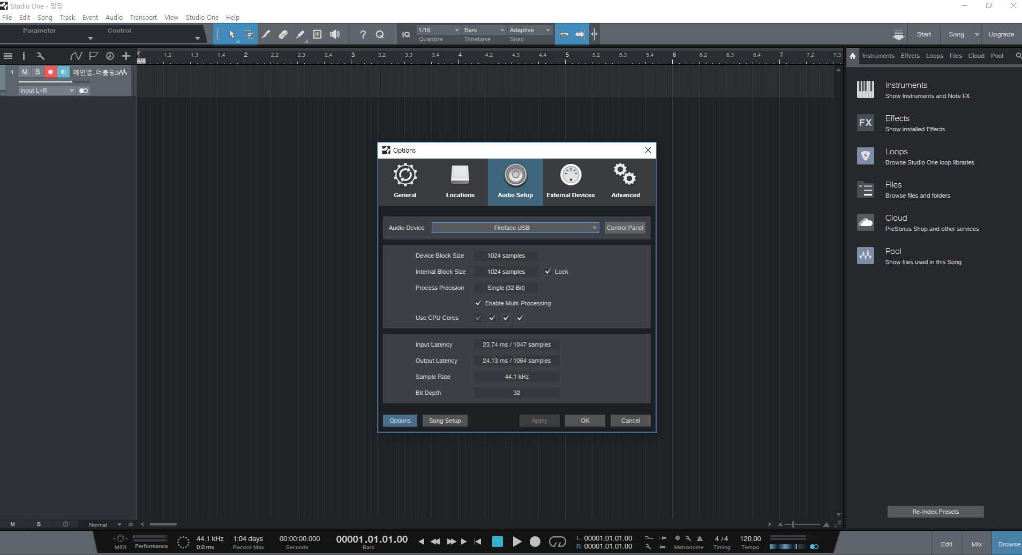Screen dimensions: 1022x555
Task: Select the Eraser tool
Action: click(x=283, y=34)
